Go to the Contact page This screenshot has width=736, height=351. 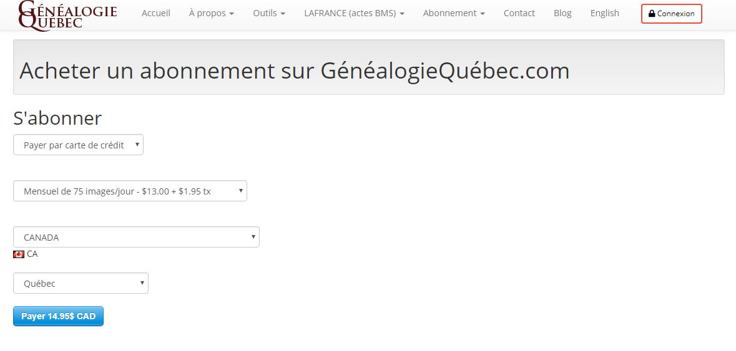(x=519, y=13)
